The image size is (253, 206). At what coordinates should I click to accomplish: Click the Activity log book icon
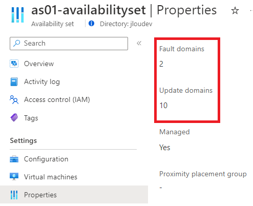point(14,81)
